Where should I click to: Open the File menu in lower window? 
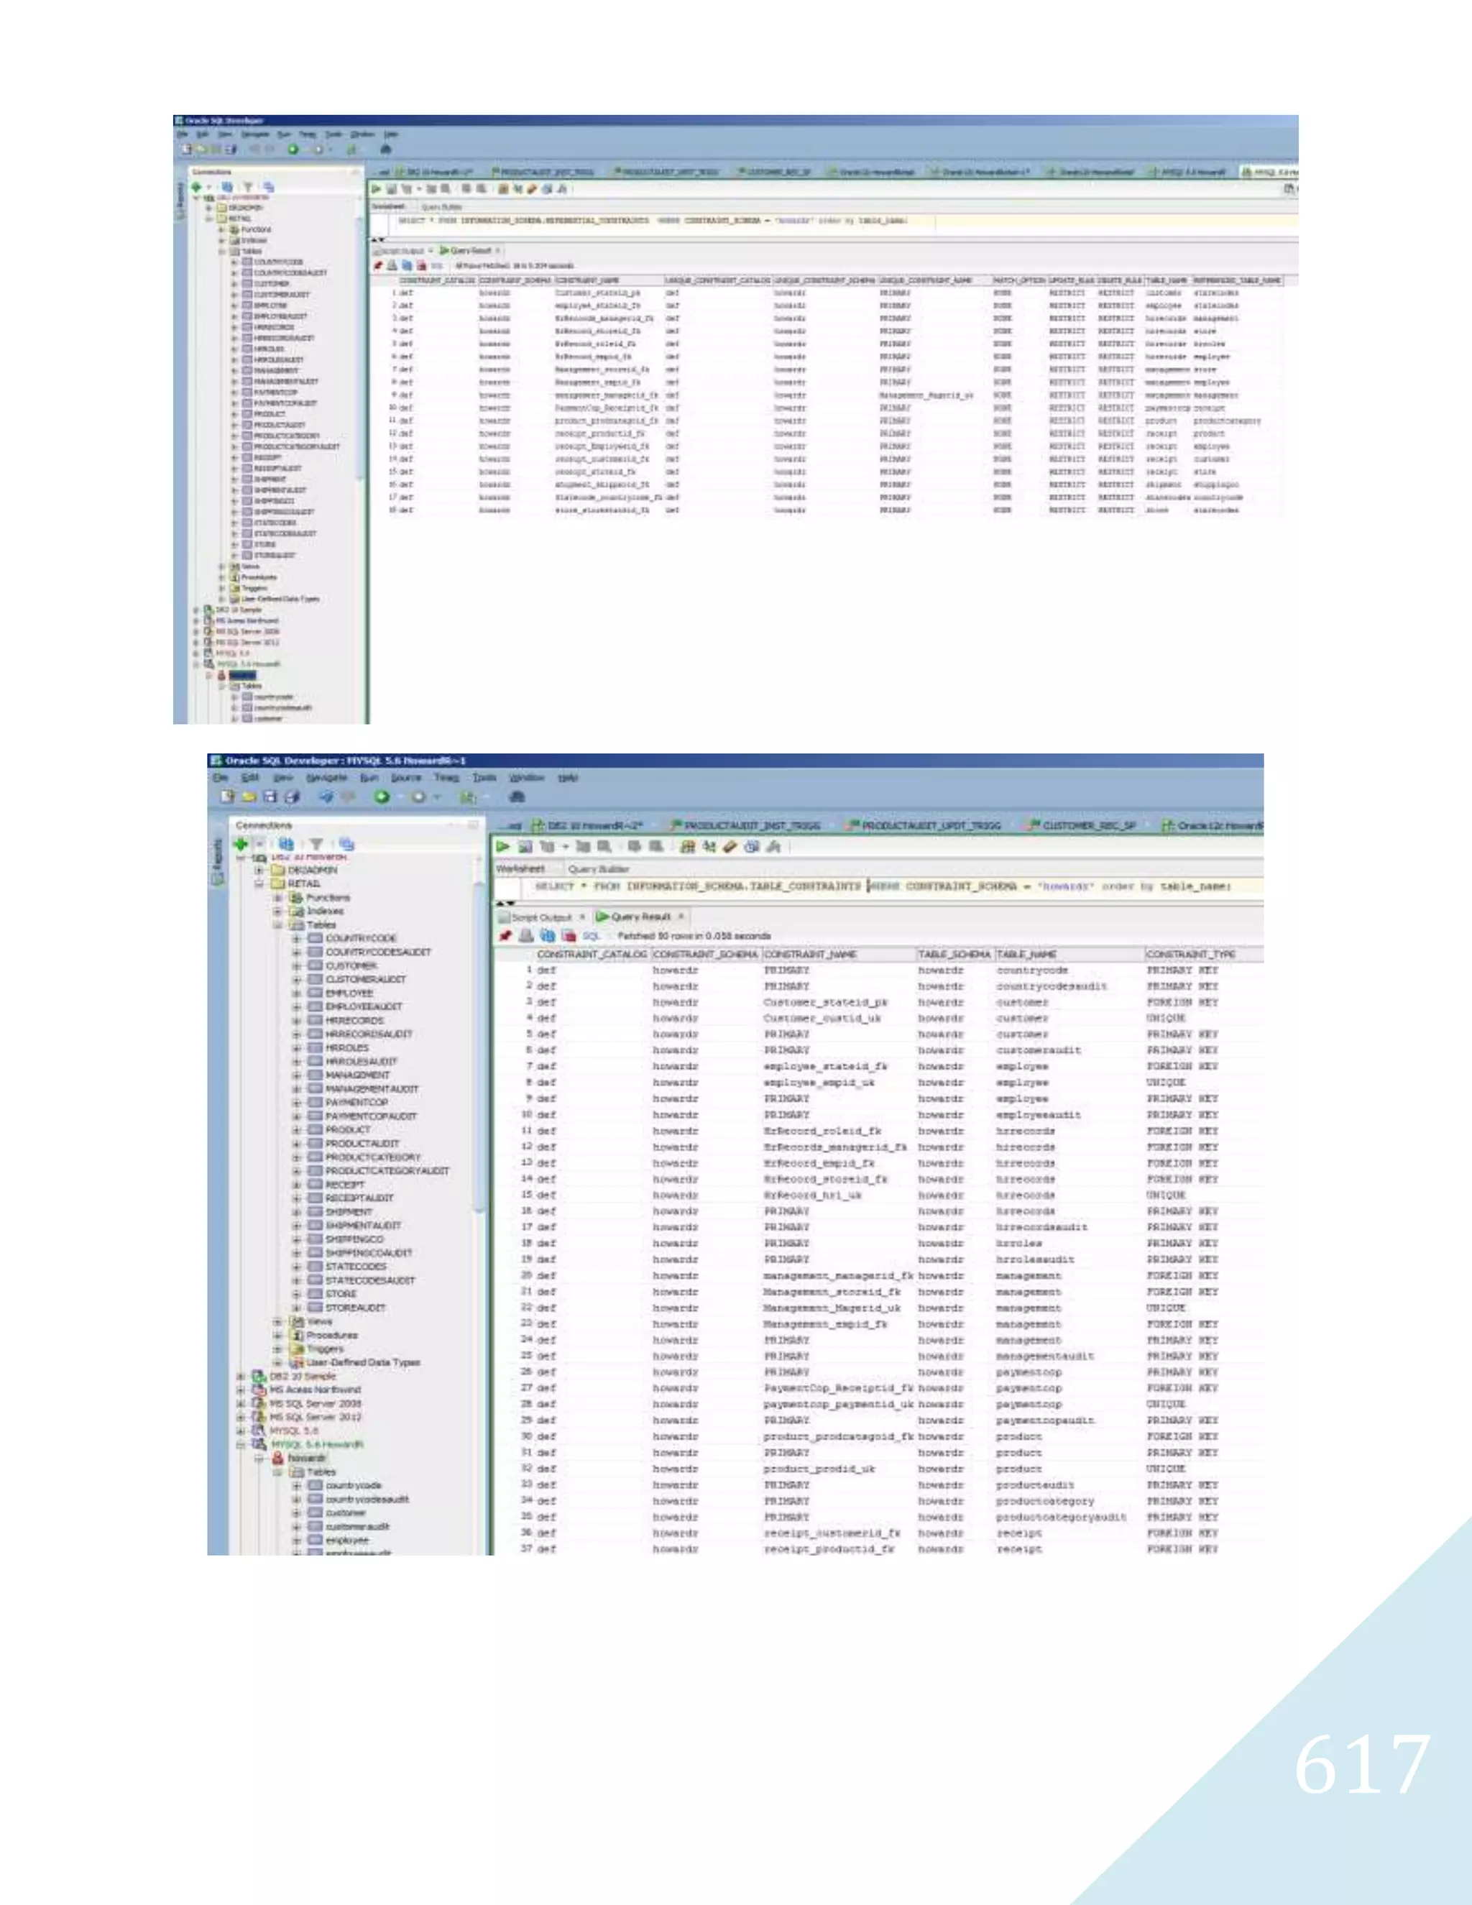[221, 777]
